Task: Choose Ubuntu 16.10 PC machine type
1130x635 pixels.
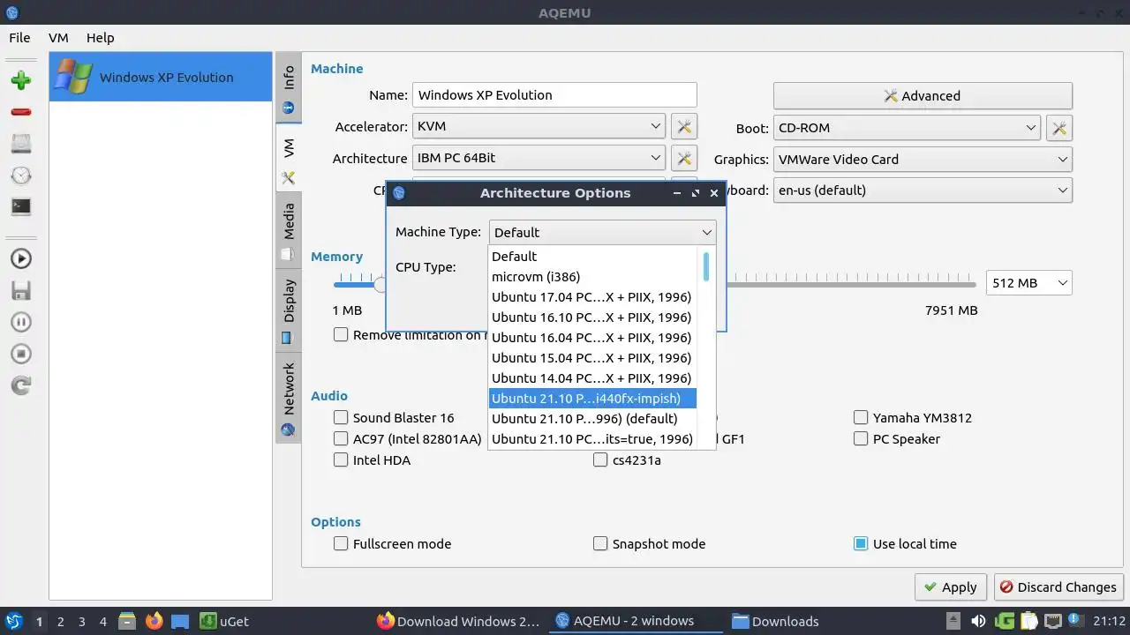Action: pyautogui.click(x=593, y=317)
